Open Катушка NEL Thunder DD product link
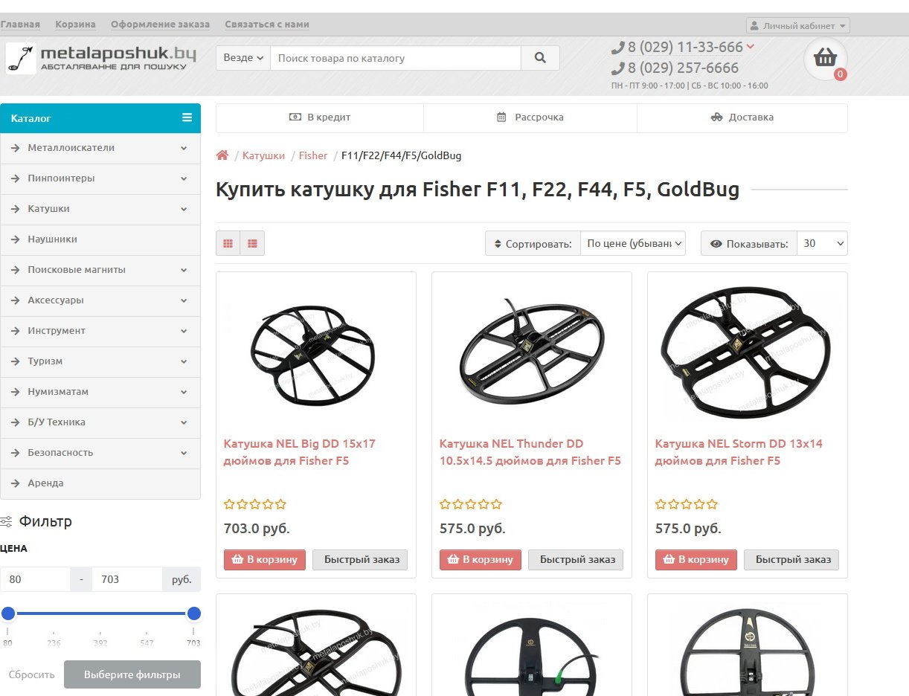909x696 pixels. click(530, 452)
